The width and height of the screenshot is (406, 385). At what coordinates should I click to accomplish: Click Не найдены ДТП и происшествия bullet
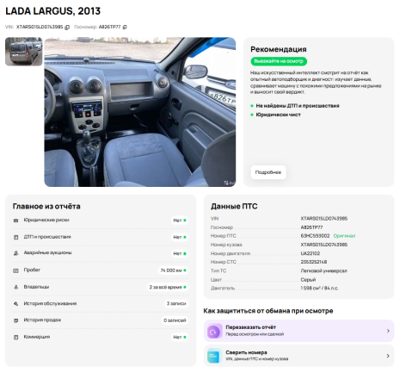(x=298, y=106)
